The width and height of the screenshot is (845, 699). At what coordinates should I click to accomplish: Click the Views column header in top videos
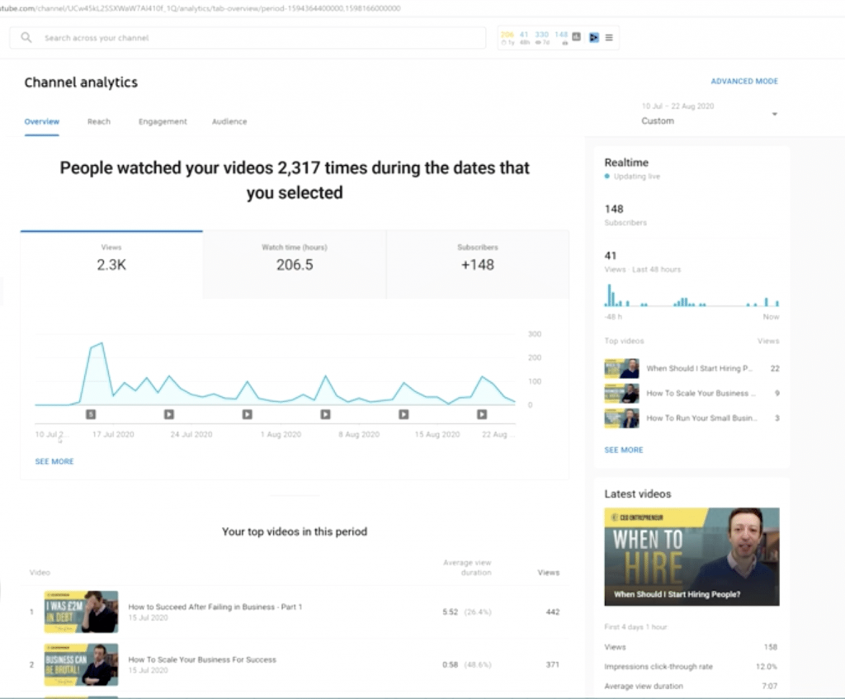548,573
